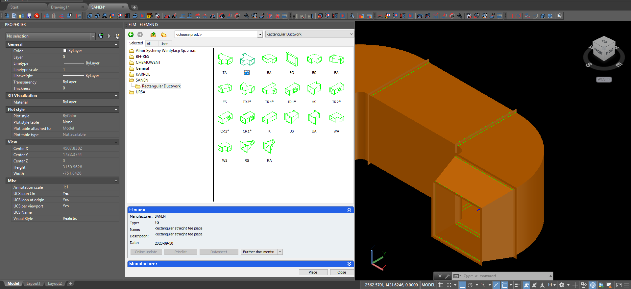The height and width of the screenshot is (289, 631).
Task: Select the KARPOL folder in the tree
Action: tap(143, 74)
